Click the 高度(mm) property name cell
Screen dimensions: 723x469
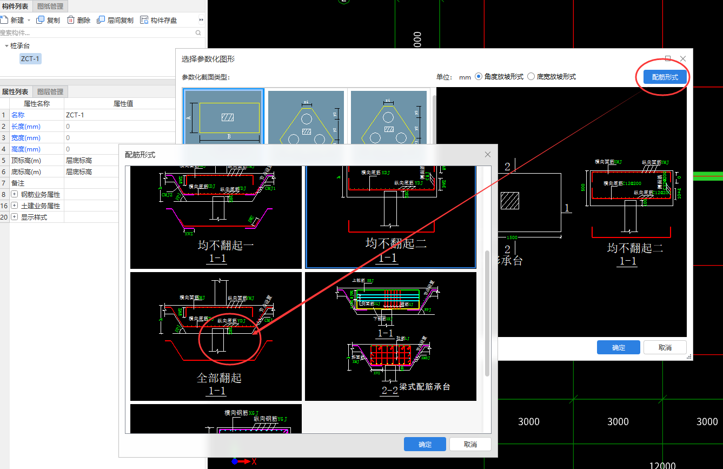[36, 149]
